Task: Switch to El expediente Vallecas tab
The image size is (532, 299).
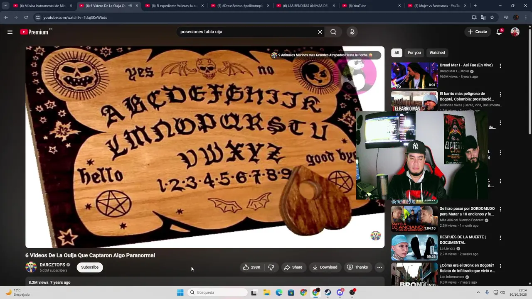Action: [x=174, y=6]
